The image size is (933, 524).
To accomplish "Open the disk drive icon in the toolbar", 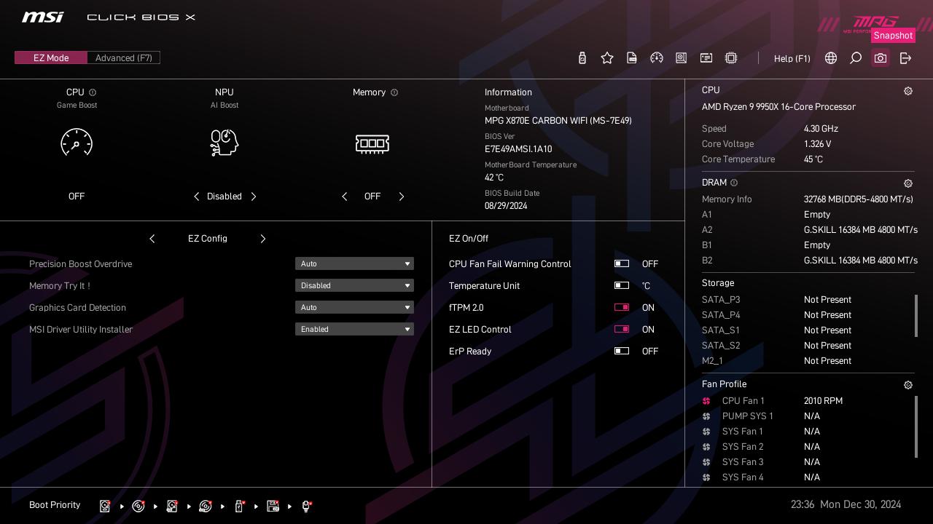I will (x=682, y=58).
